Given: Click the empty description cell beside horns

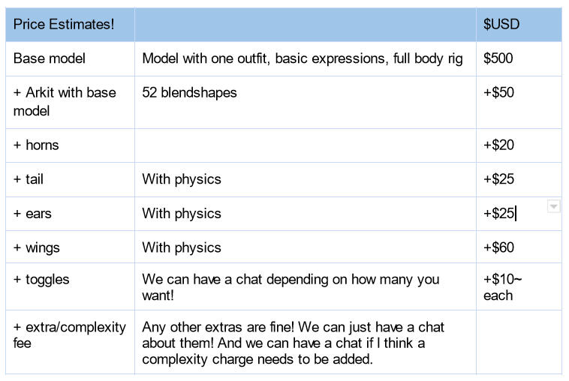Looking at the screenshot, I should 305,145.
